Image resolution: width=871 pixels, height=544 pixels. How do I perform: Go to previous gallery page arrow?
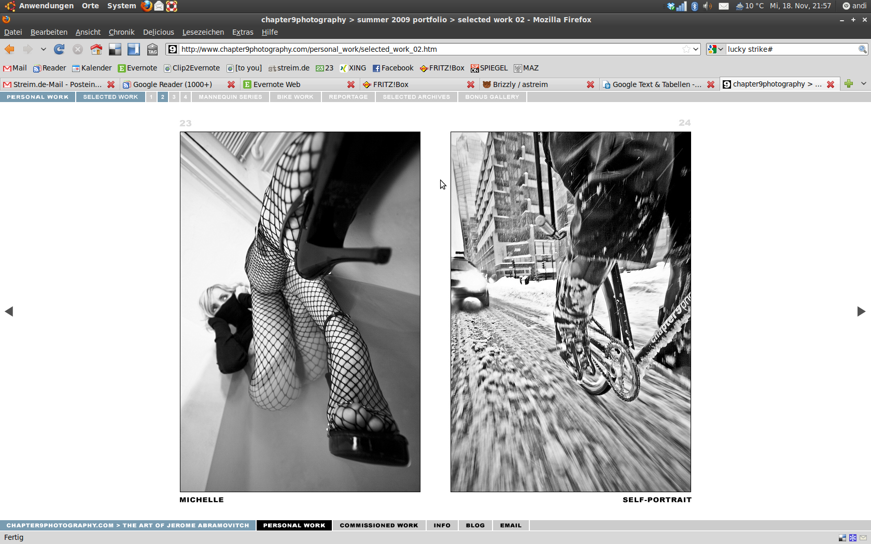pyautogui.click(x=9, y=311)
